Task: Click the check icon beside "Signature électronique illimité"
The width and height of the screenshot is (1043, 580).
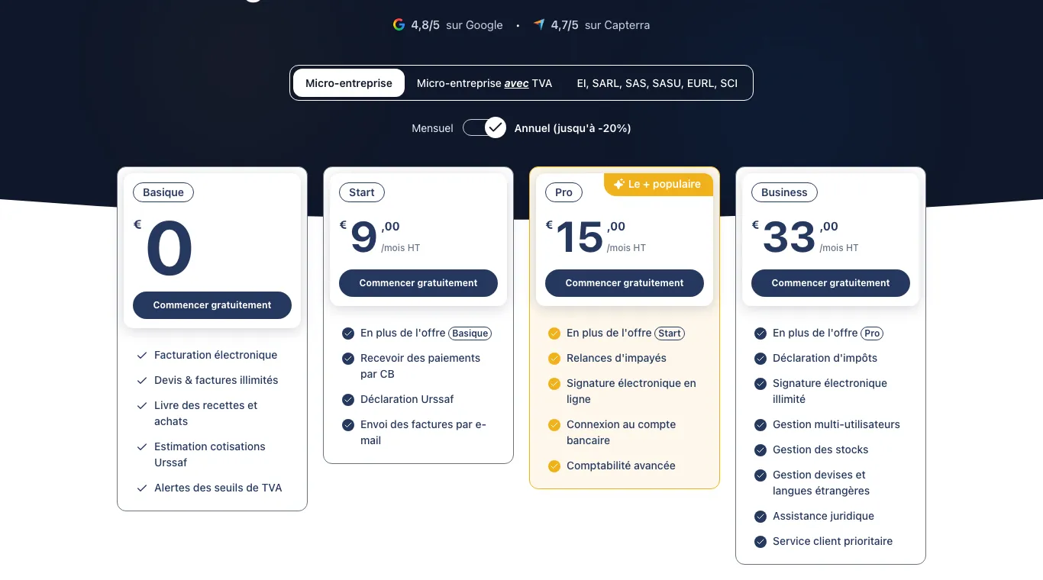Action: 760,384
